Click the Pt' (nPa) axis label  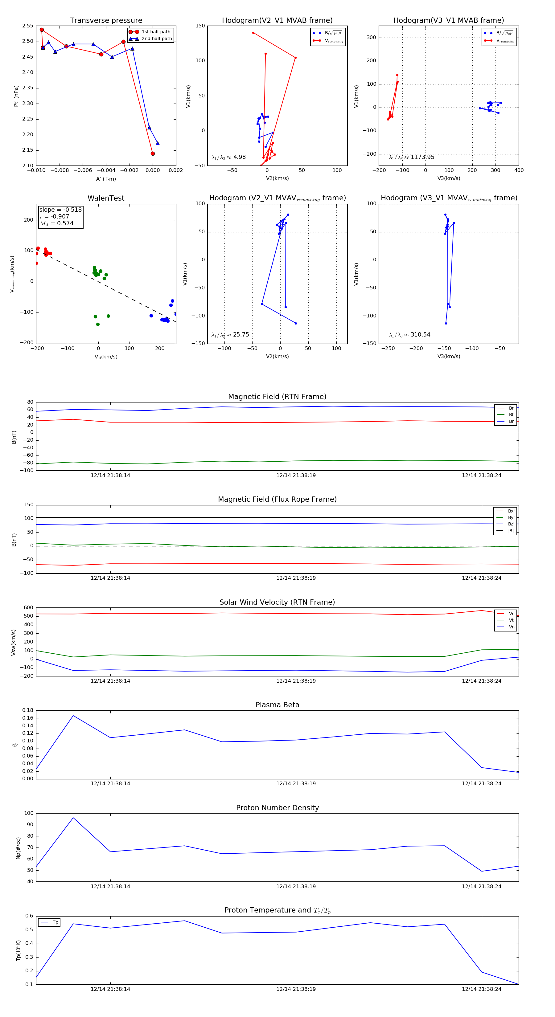(x=16, y=96)
